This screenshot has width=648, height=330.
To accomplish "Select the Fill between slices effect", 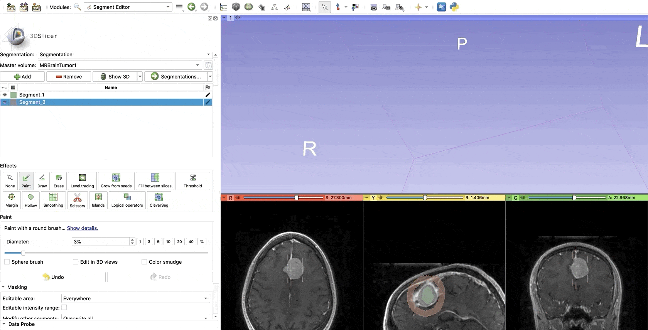I will pyautogui.click(x=155, y=181).
